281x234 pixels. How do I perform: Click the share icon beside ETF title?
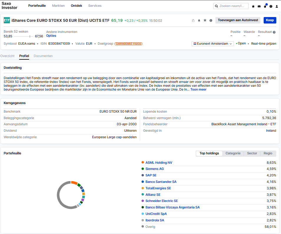(x=193, y=20)
